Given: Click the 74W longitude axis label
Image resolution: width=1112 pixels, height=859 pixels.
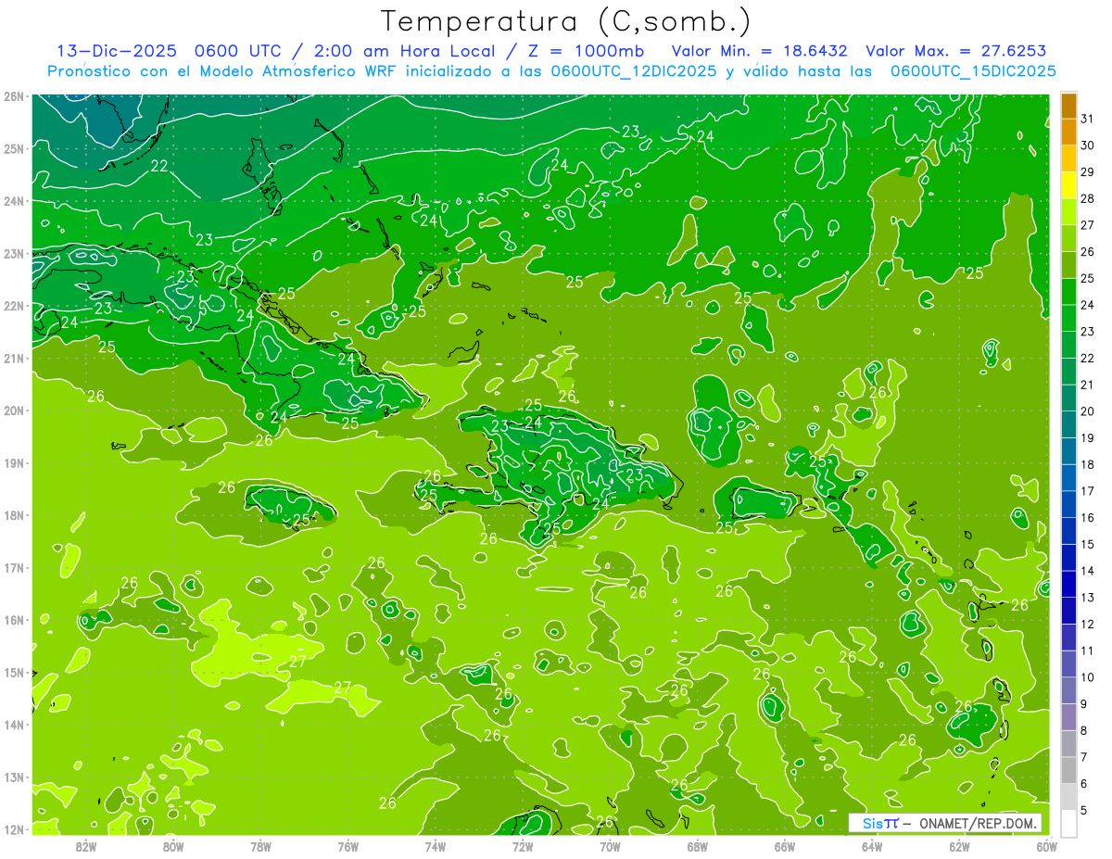Looking at the screenshot, I should pos(436,845).
